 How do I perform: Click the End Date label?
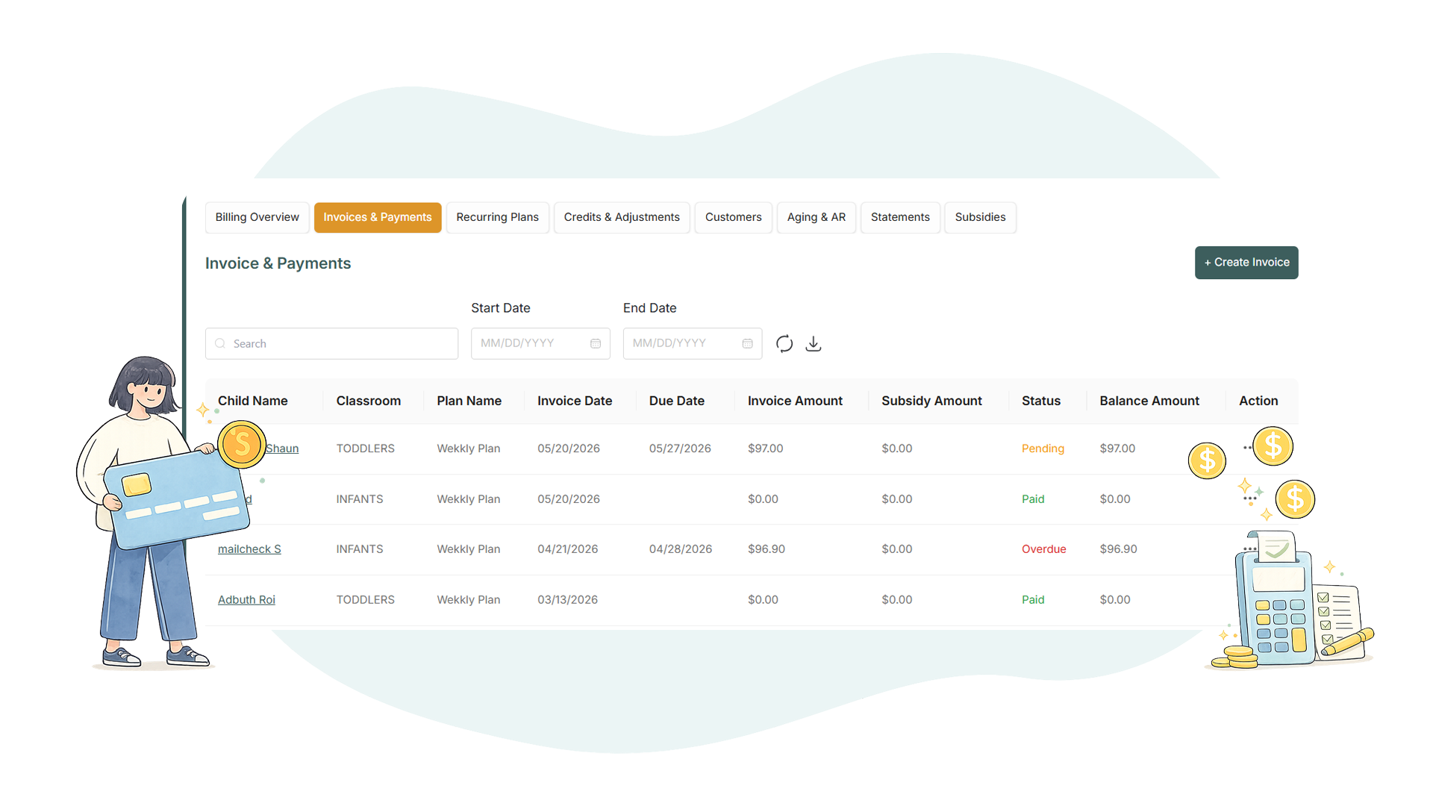649,308
